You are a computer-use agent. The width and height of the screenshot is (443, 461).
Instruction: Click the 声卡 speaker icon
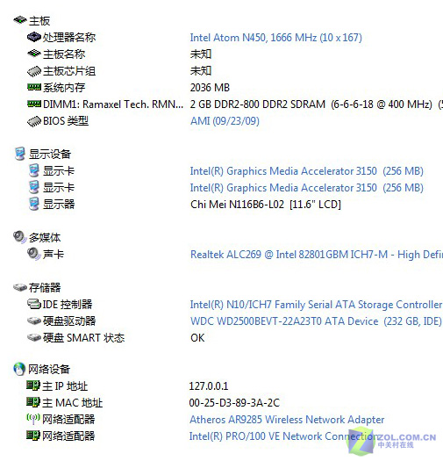point(34,254)
